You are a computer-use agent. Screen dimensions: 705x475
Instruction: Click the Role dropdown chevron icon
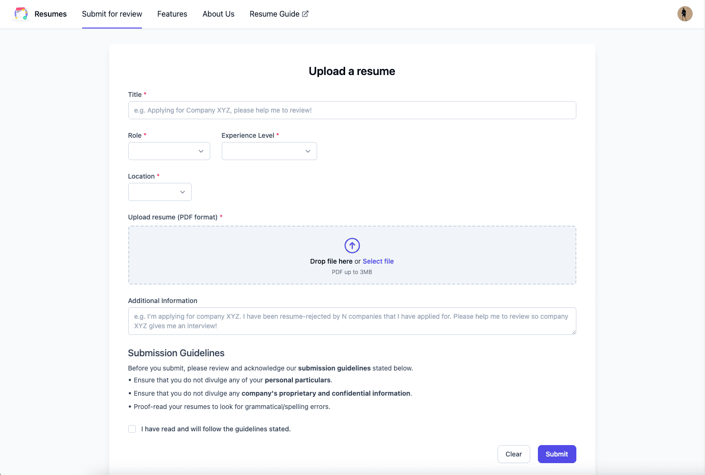click(x=201, y=151)
